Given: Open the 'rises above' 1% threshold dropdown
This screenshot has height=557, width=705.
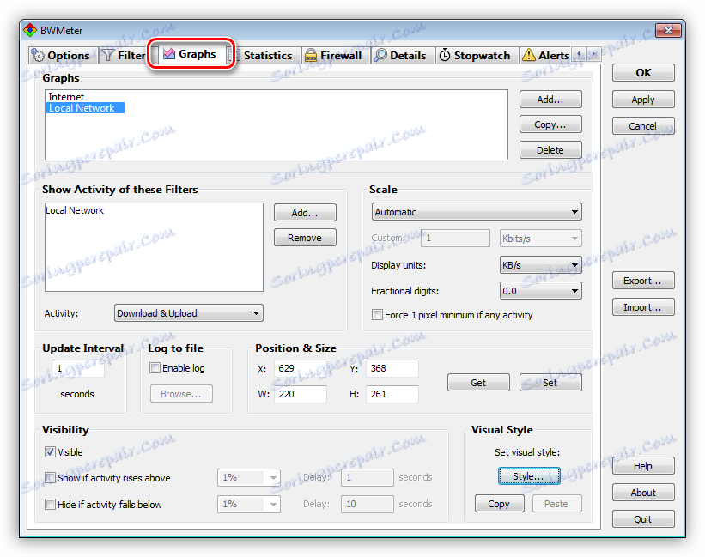Looking at the screenshot, I should tap(249, 477).
